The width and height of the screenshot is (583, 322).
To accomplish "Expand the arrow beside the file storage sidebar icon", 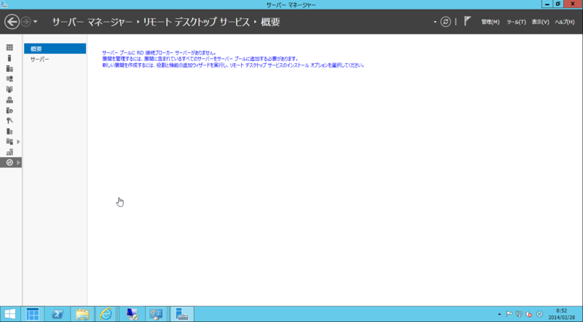I will [x=18, y=142].
